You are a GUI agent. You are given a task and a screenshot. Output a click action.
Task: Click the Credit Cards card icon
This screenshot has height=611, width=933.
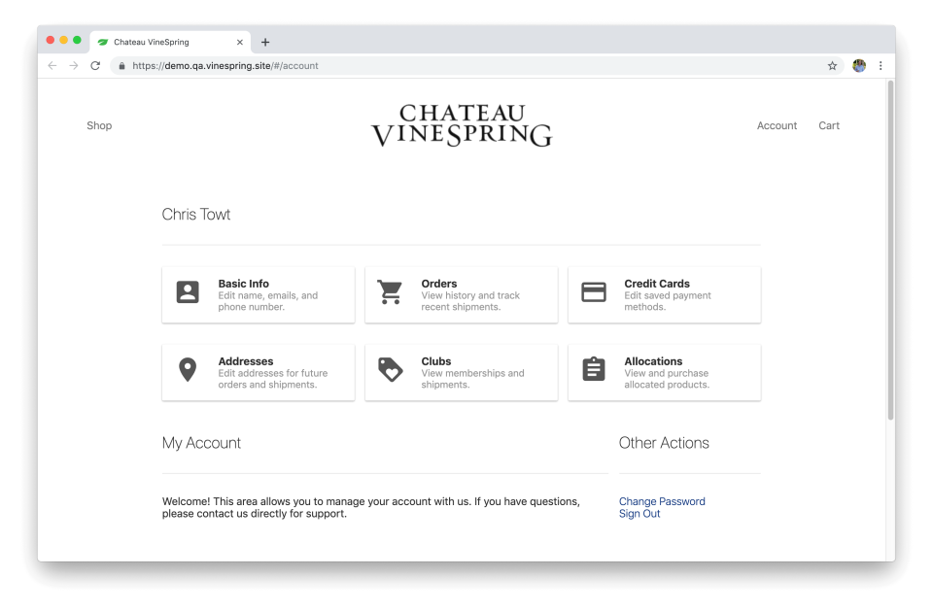[593, 292]
